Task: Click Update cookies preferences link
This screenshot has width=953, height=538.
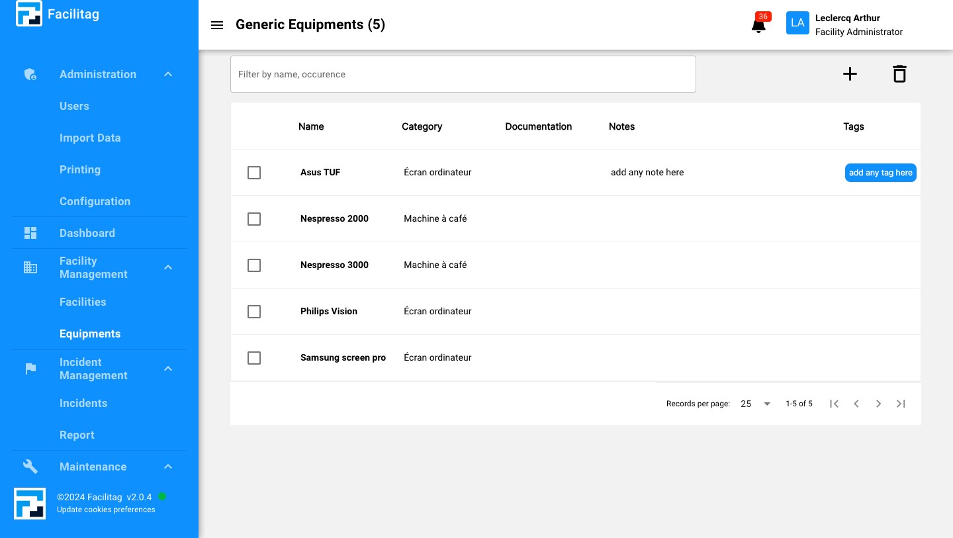Action: 106,510
